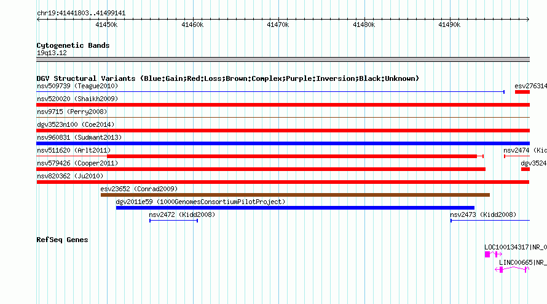Open the DGV Structural Variants track title

(228, 78)
